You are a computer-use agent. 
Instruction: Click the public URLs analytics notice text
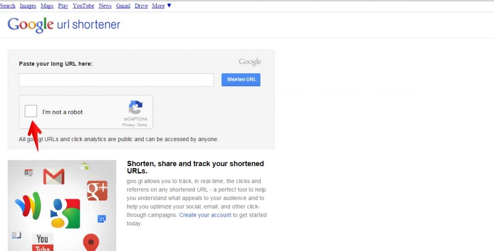[118, 139]
